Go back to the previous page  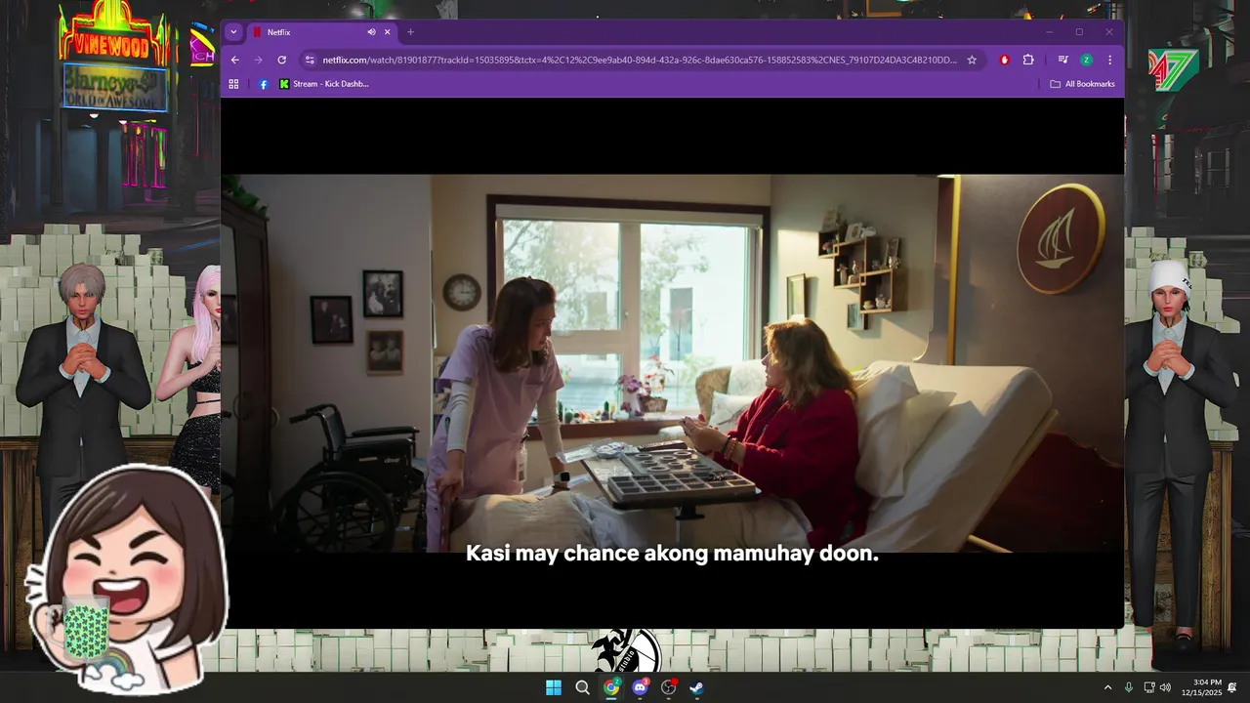234,60
